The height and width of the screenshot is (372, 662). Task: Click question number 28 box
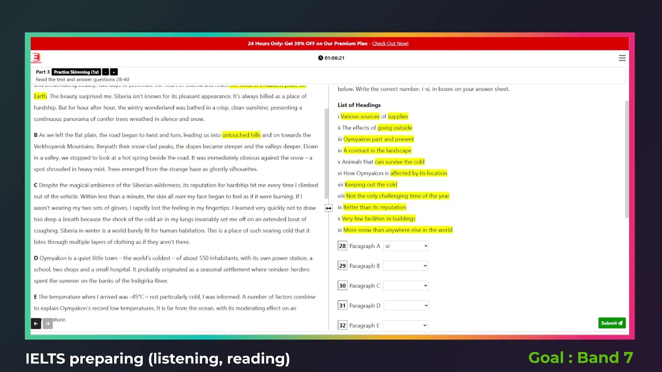point(342,246)
